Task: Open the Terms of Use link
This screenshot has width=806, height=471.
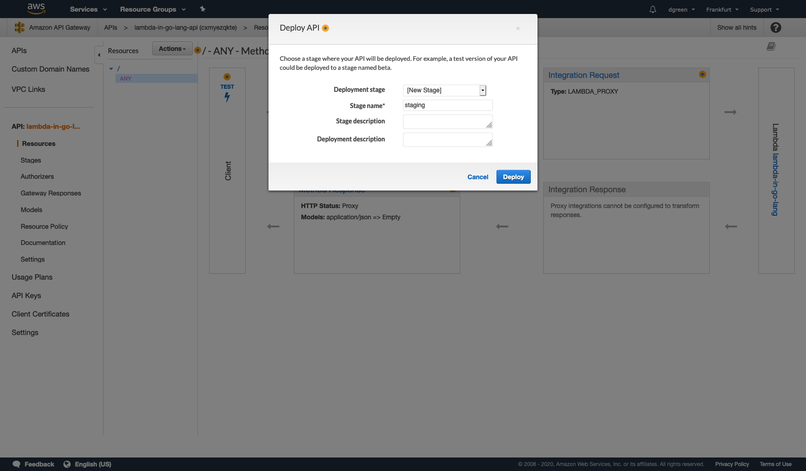Action: coord(775,464)
